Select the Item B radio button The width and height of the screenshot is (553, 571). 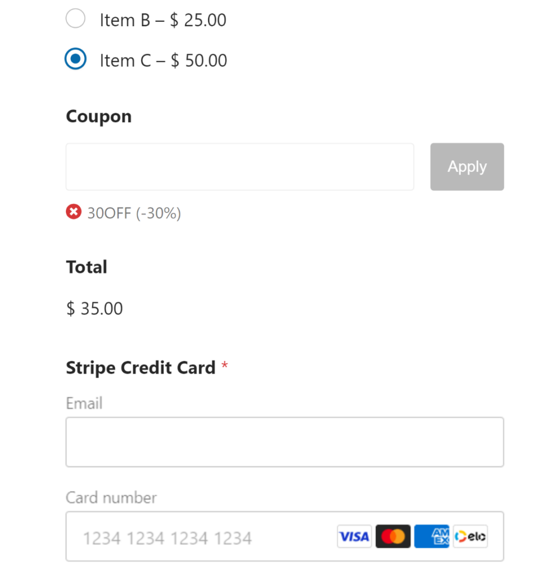tap(75, 18)
